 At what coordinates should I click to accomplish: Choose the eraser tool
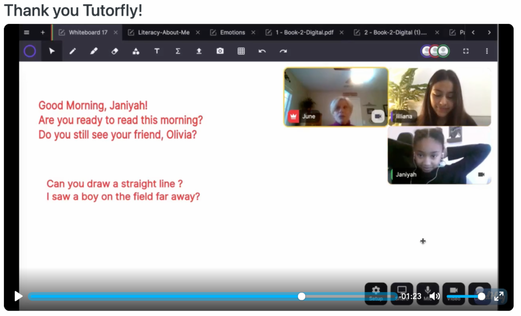click(x=115, y=51)
